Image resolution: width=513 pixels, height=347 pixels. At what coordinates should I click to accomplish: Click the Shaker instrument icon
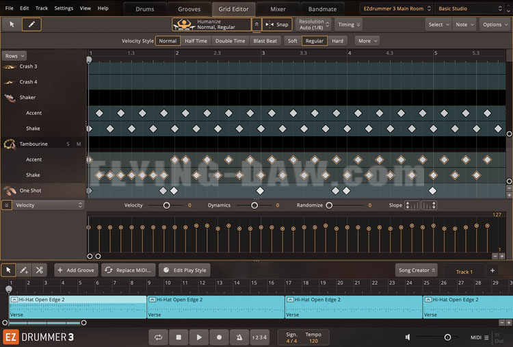(x=10, y=98)
